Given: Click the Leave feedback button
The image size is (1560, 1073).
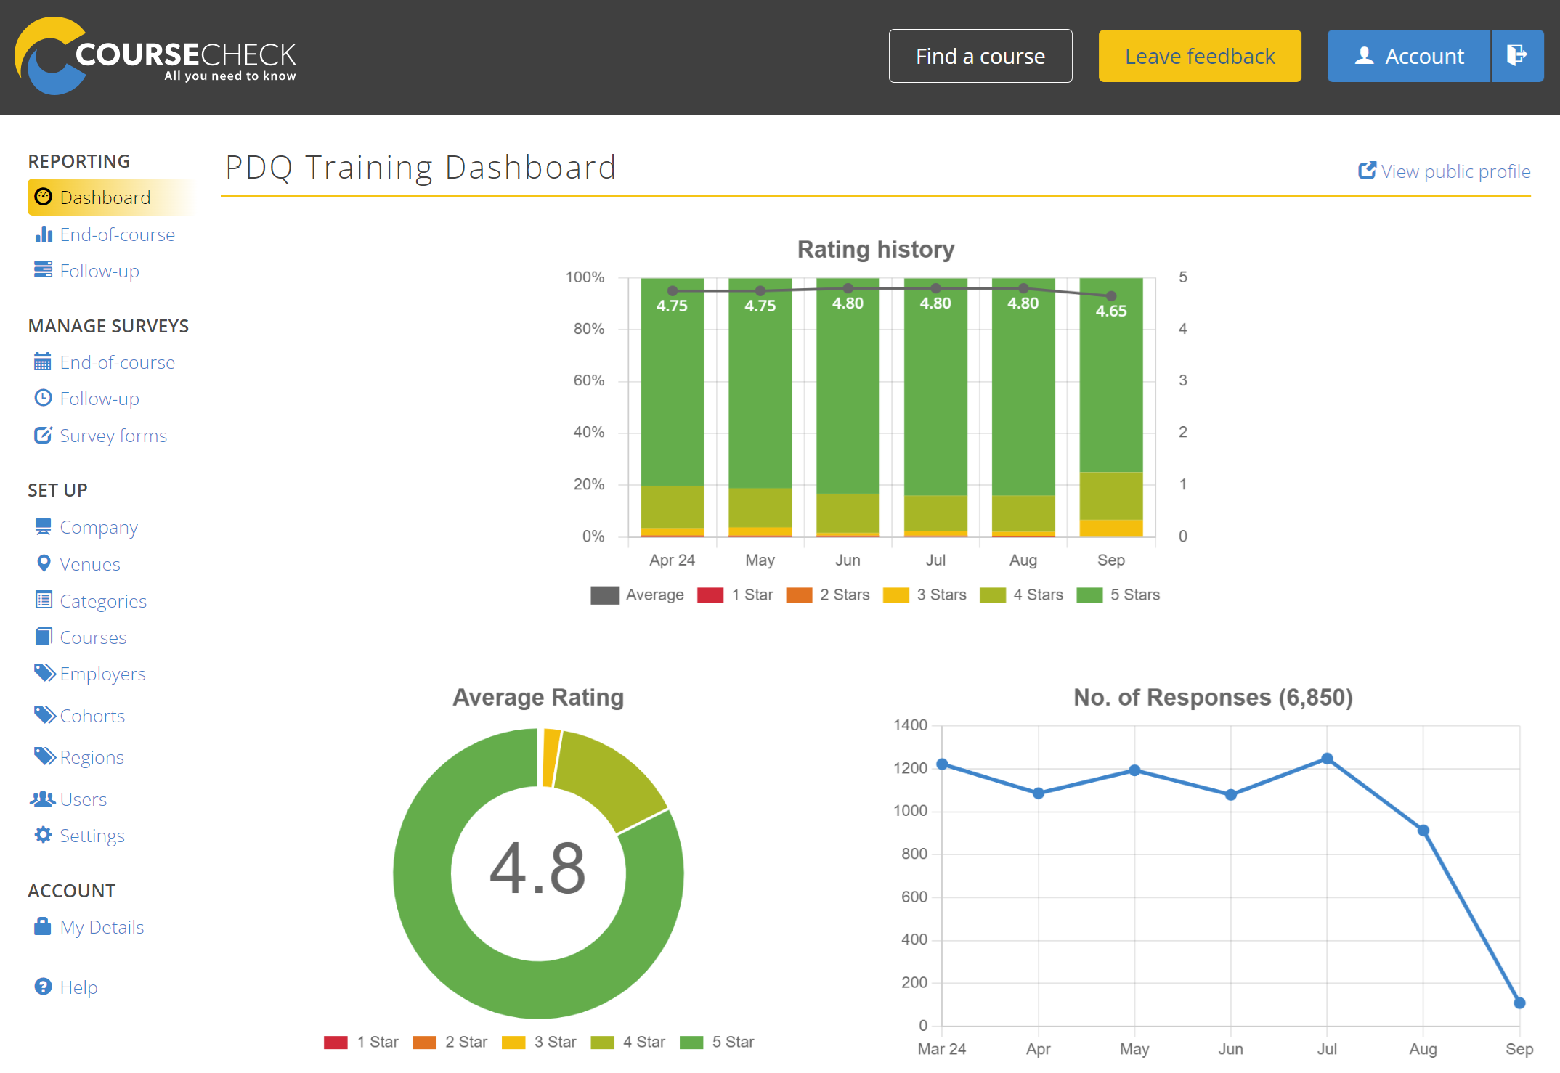Looking at the screenshot, I should click(1200, 56).
